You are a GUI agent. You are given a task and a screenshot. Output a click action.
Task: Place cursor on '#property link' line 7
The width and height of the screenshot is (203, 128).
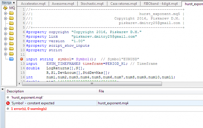[x=82, y=37]
